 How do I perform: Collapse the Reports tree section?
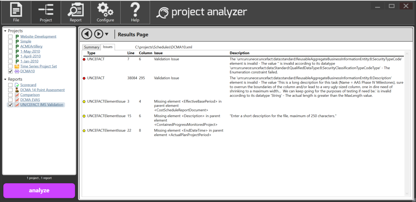[x=5, y=79]
